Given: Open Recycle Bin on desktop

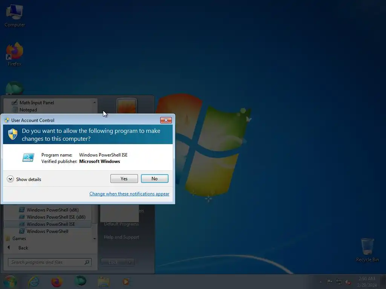Looking at the screenshot, I should [x=367, y=250].
